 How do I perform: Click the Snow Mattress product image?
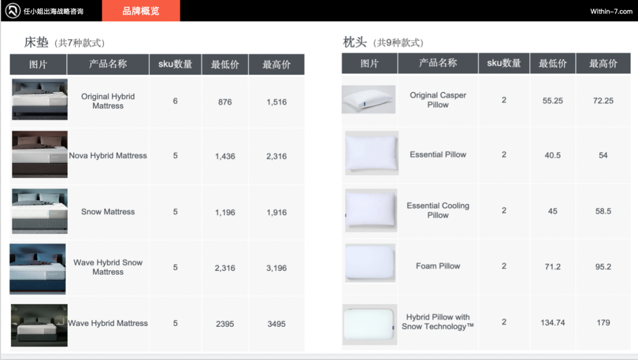pyautogui.click(x=39, y=211)
